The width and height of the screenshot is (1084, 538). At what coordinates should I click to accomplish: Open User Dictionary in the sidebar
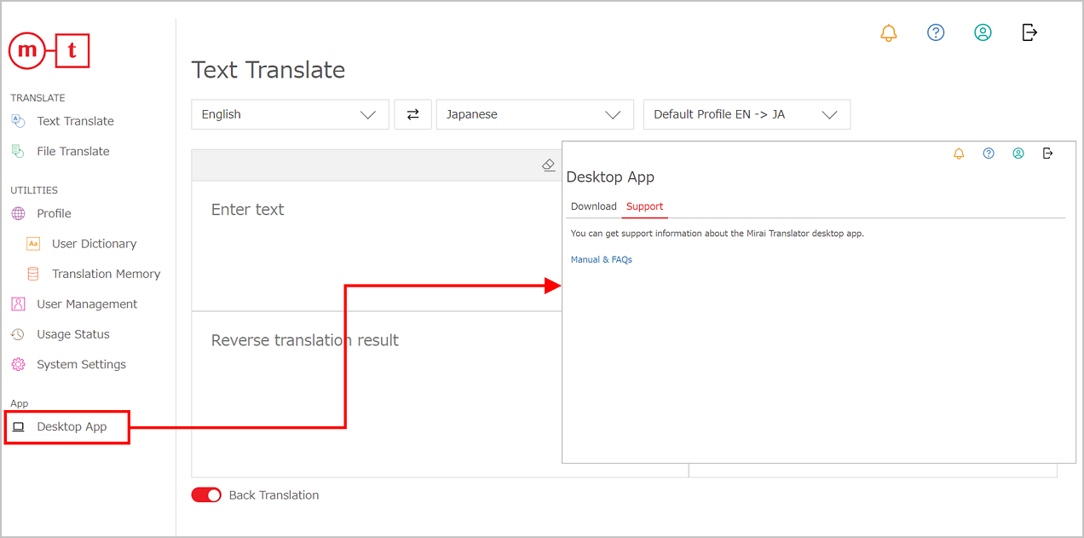click(94, 243)
